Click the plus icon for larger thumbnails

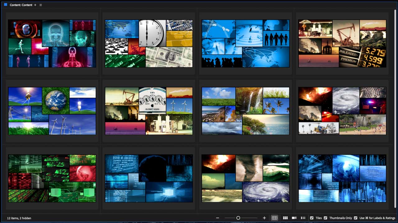click(264, 218)
